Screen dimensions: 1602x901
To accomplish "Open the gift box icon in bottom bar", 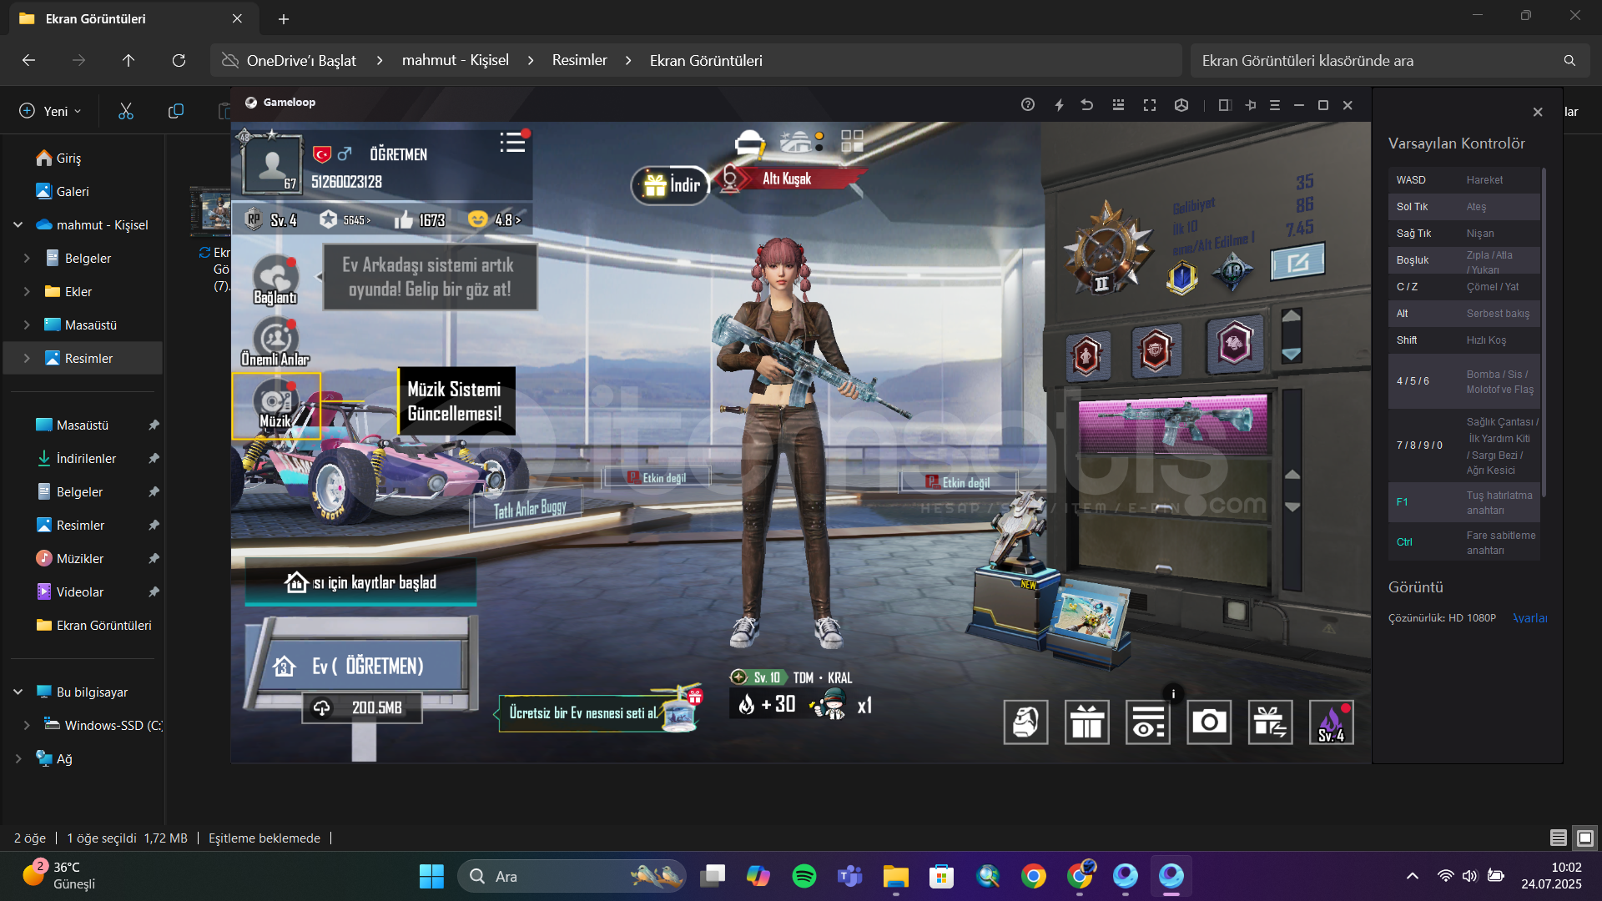I will point(1087,722).
